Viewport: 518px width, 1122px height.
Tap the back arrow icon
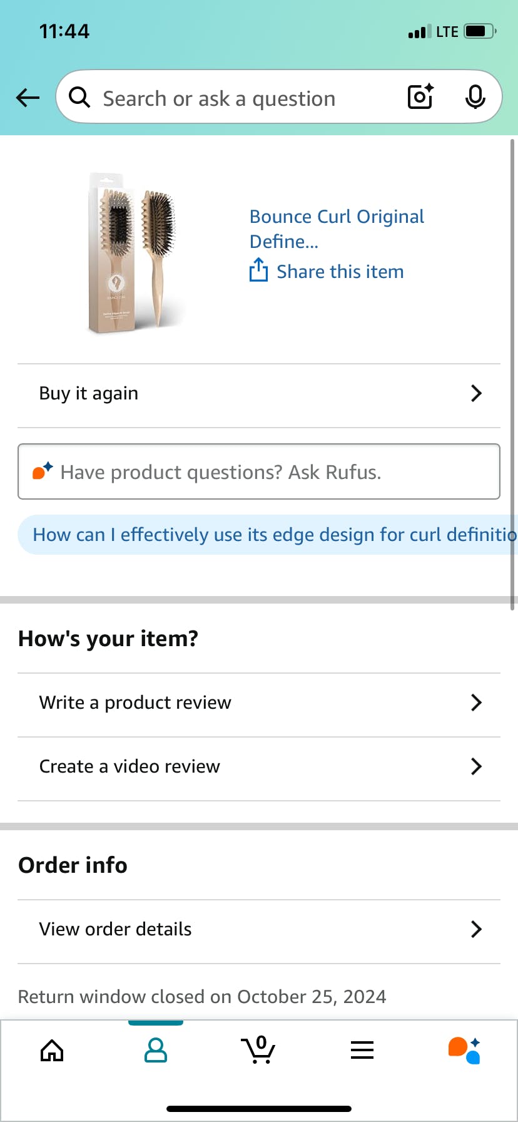pyautogui.click(x=28, y=98)
